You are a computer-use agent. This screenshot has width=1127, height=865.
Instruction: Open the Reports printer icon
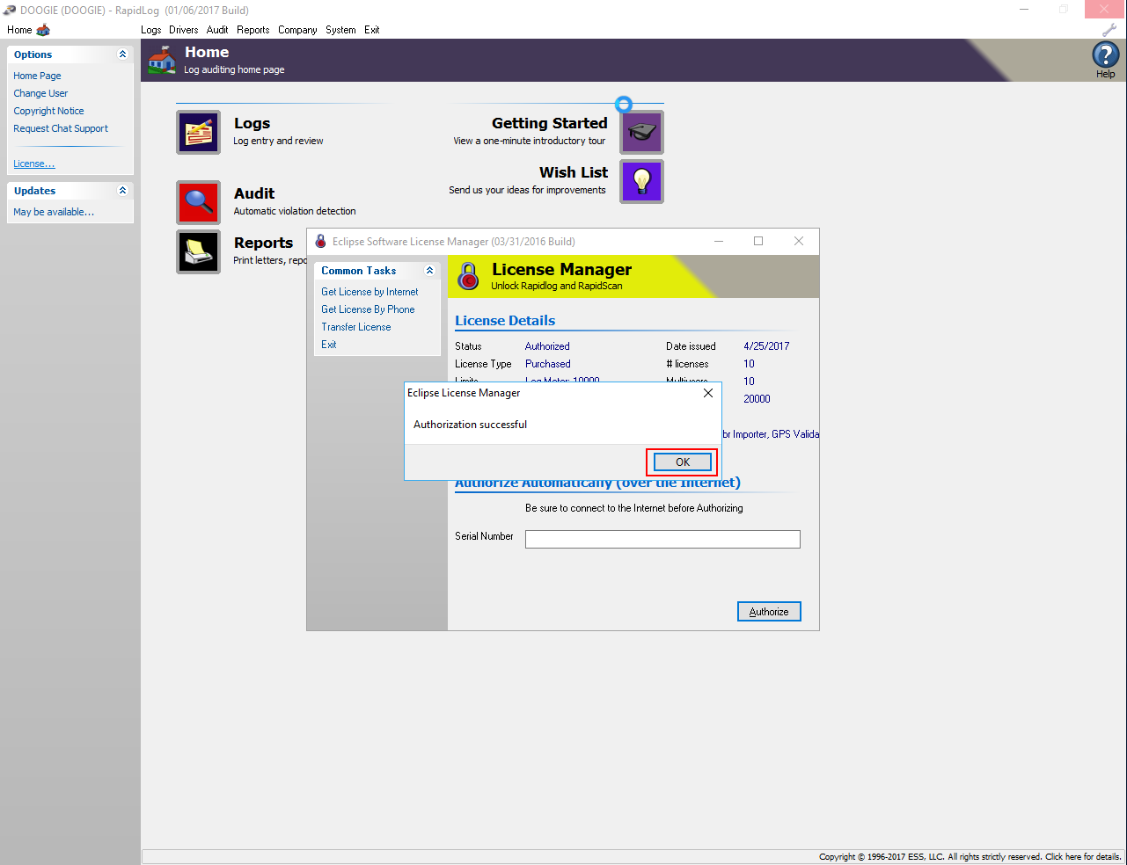click(198, 252)
